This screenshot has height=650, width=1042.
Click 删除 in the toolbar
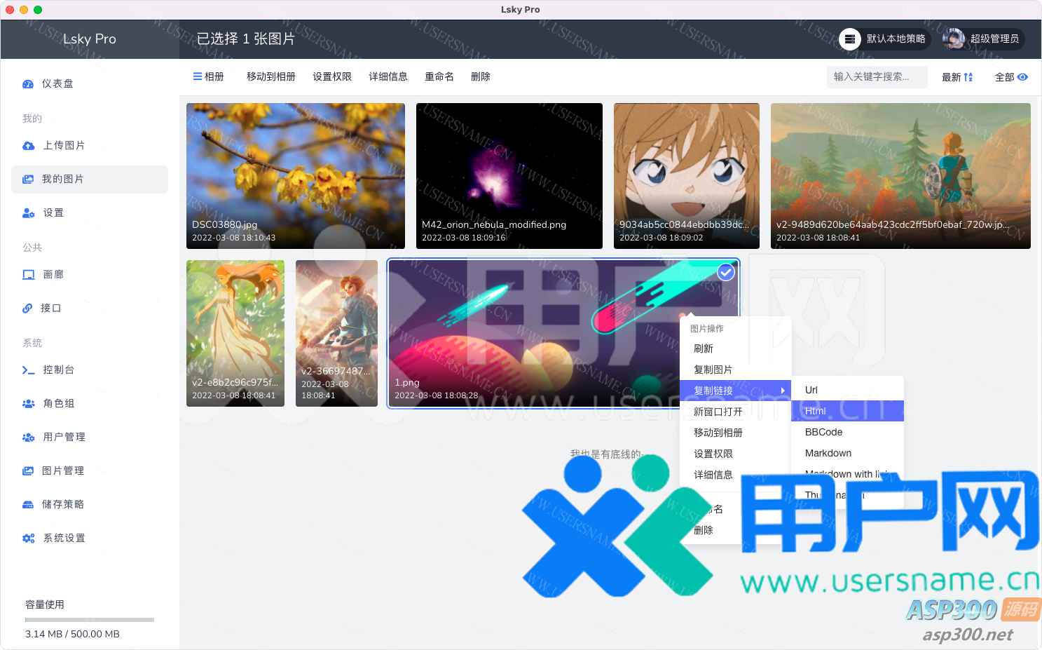click(x=481, y=76)
